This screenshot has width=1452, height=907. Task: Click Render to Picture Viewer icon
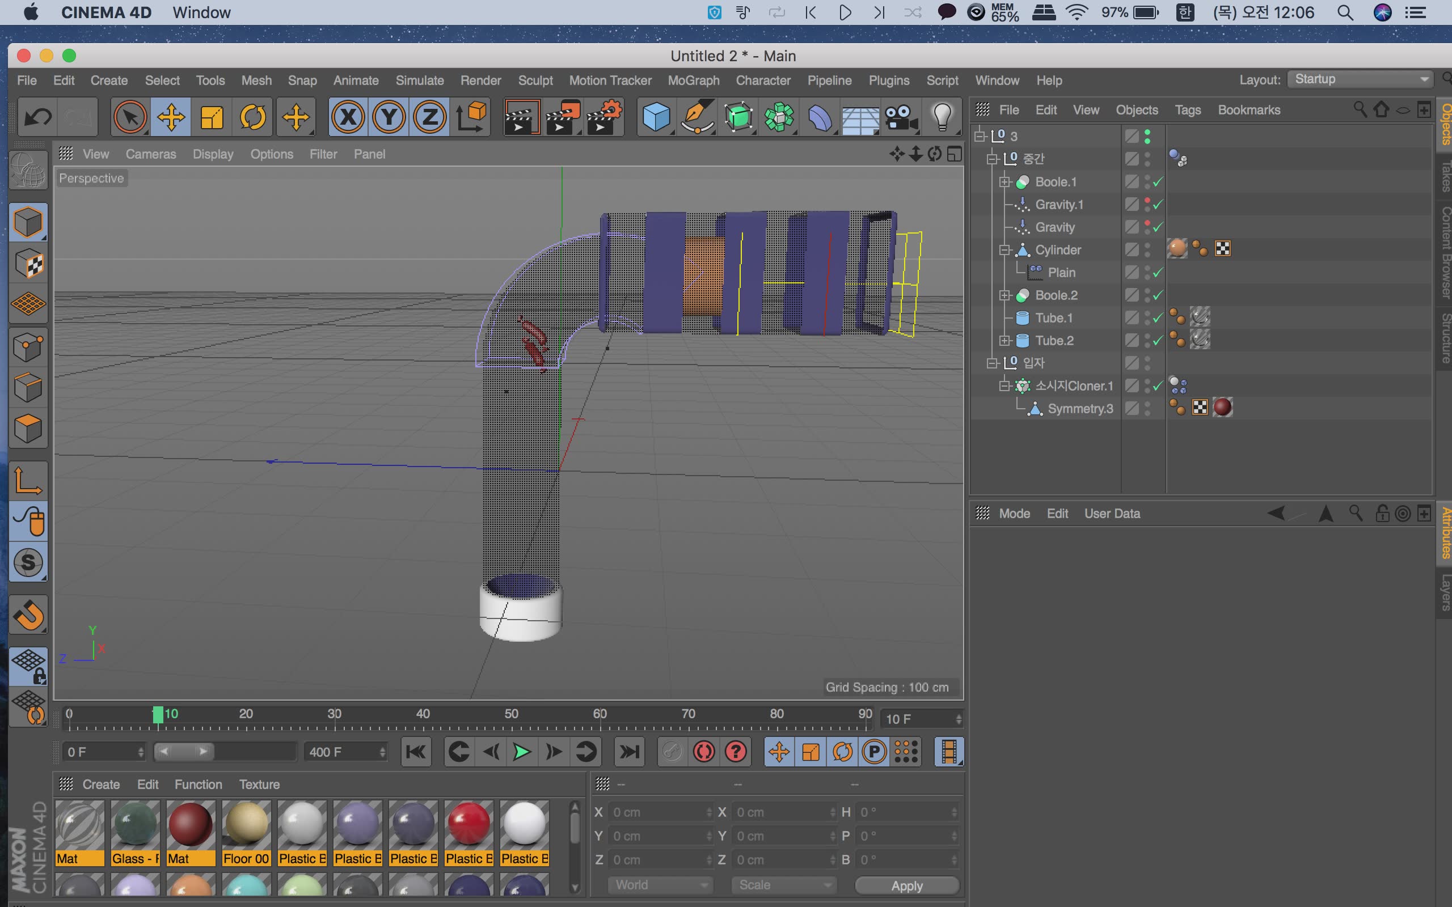tap(563, 116)
